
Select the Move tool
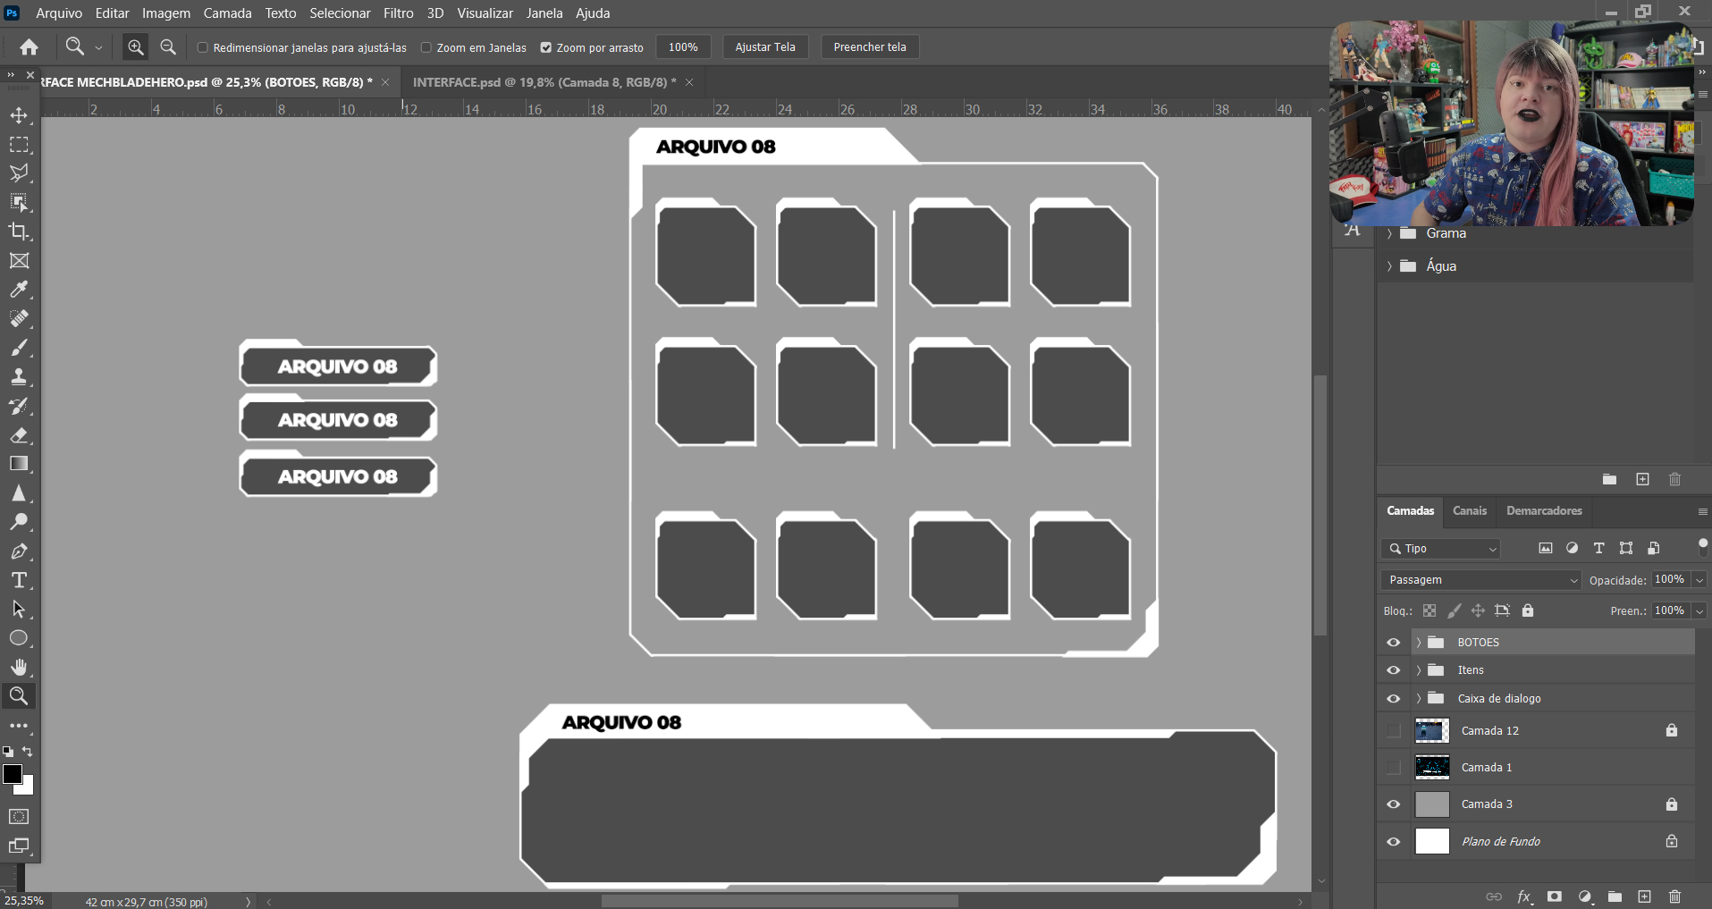(19, 115)
